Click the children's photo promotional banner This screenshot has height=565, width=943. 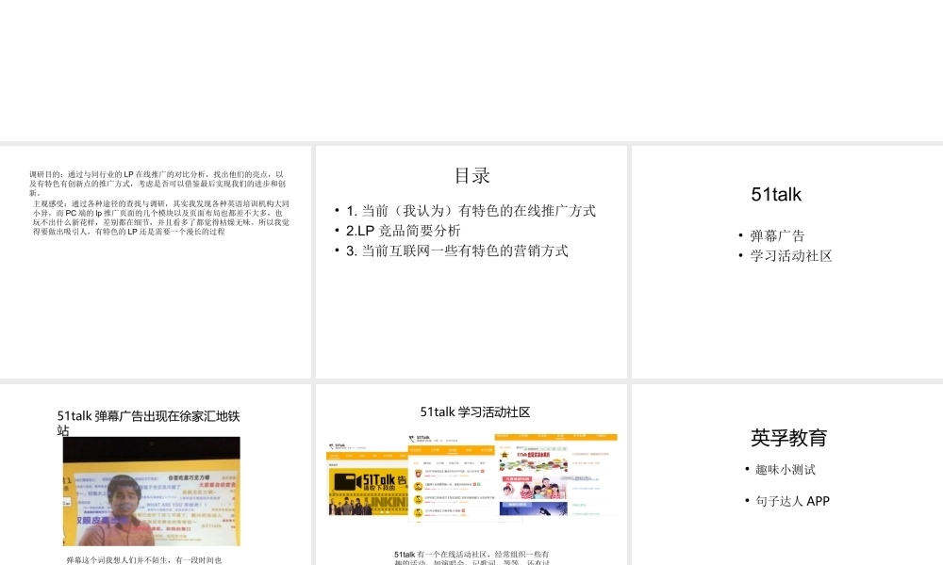coord(533,488)
